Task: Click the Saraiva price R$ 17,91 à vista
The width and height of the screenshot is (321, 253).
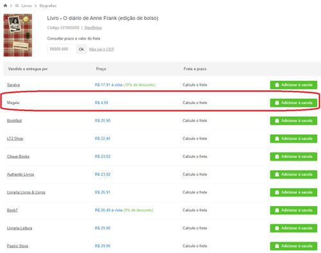Action: [108, 85]
